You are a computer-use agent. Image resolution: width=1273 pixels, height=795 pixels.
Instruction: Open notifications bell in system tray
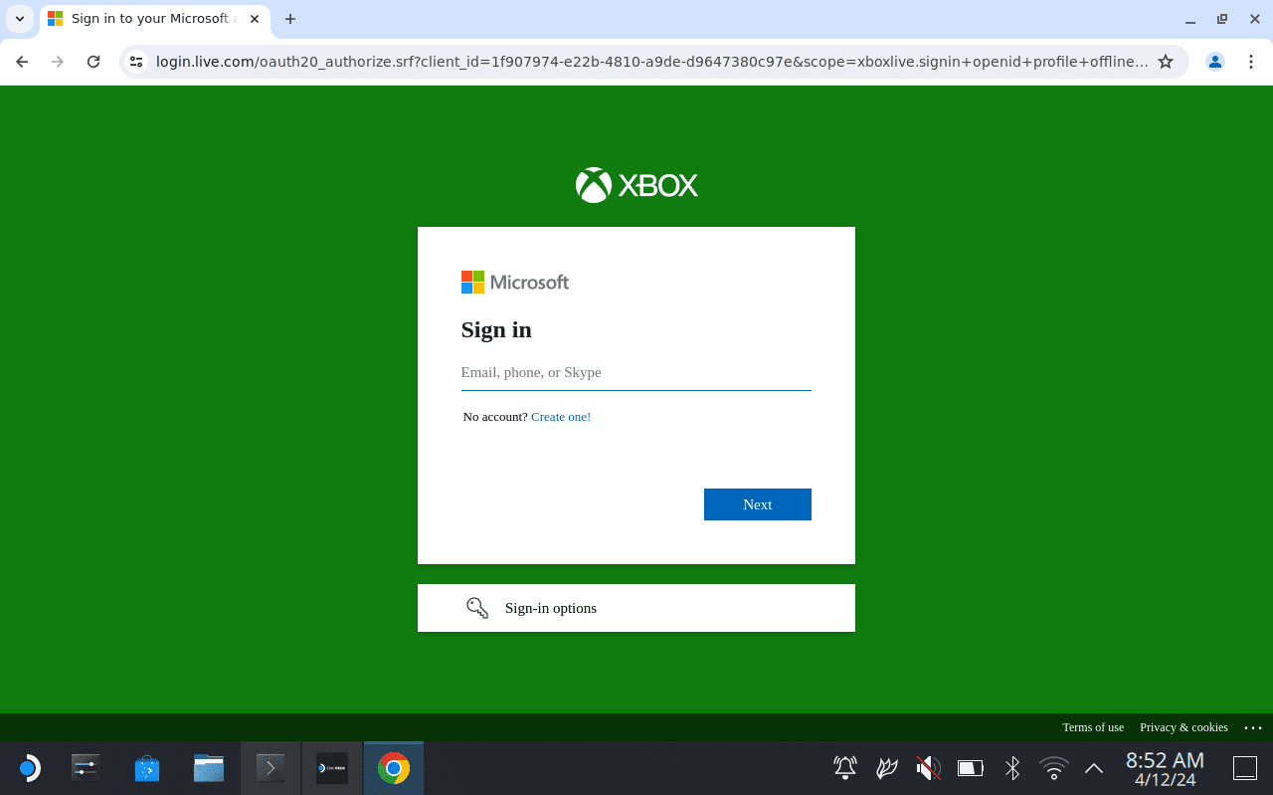coord(845,767)
